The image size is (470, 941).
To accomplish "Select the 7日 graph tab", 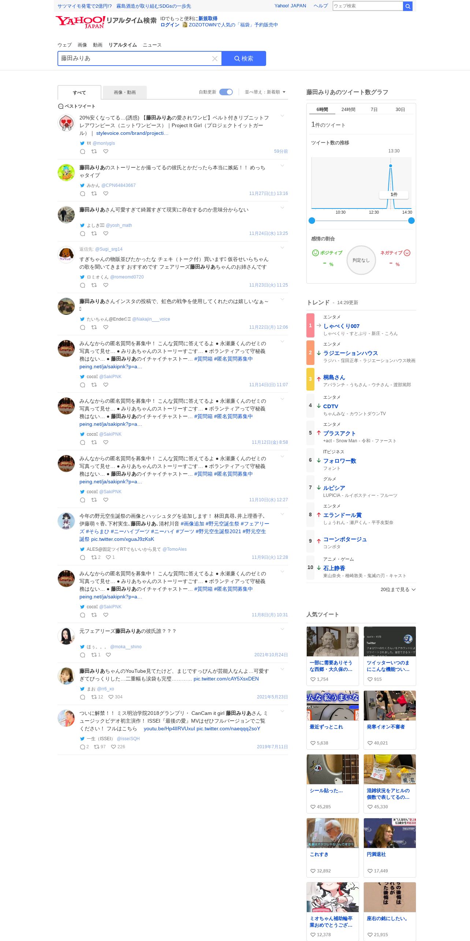I will (x=374, y=110).
